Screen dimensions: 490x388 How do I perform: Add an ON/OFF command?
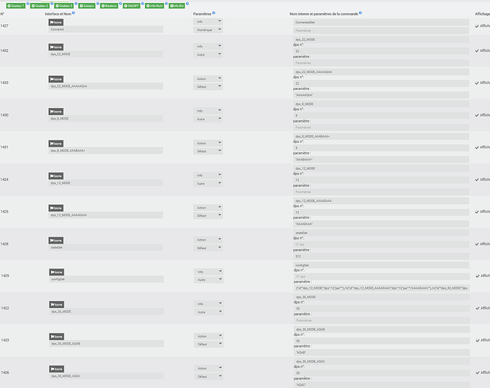132,5
